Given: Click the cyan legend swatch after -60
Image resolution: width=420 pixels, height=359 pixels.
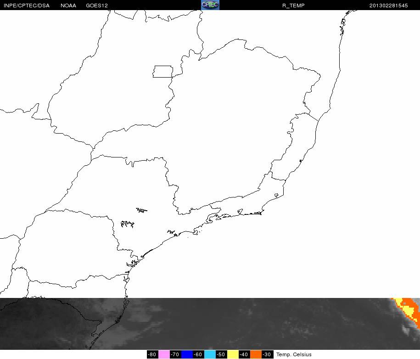Looking at the screenshot, I should coord(210,354).
